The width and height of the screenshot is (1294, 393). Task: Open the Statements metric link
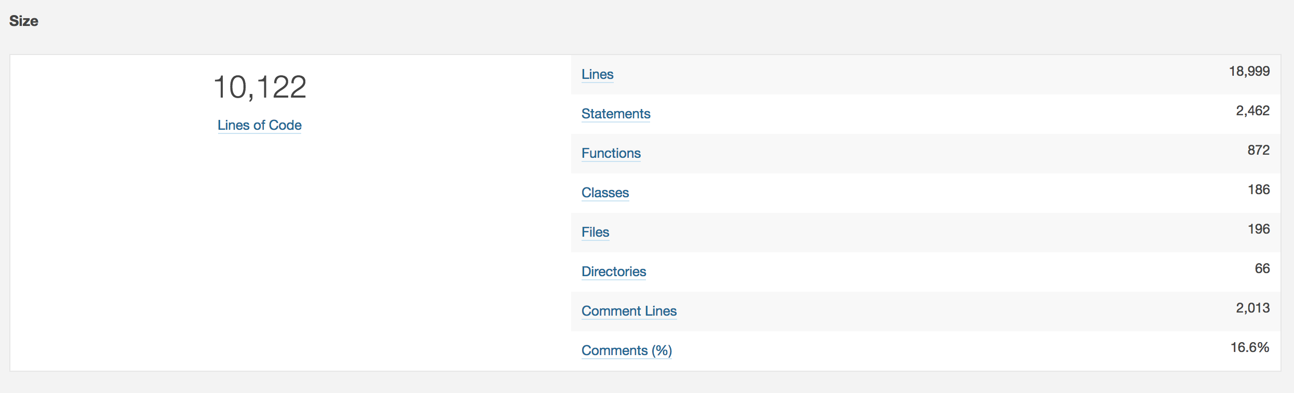pyautogui.click(x=616, y=114)
